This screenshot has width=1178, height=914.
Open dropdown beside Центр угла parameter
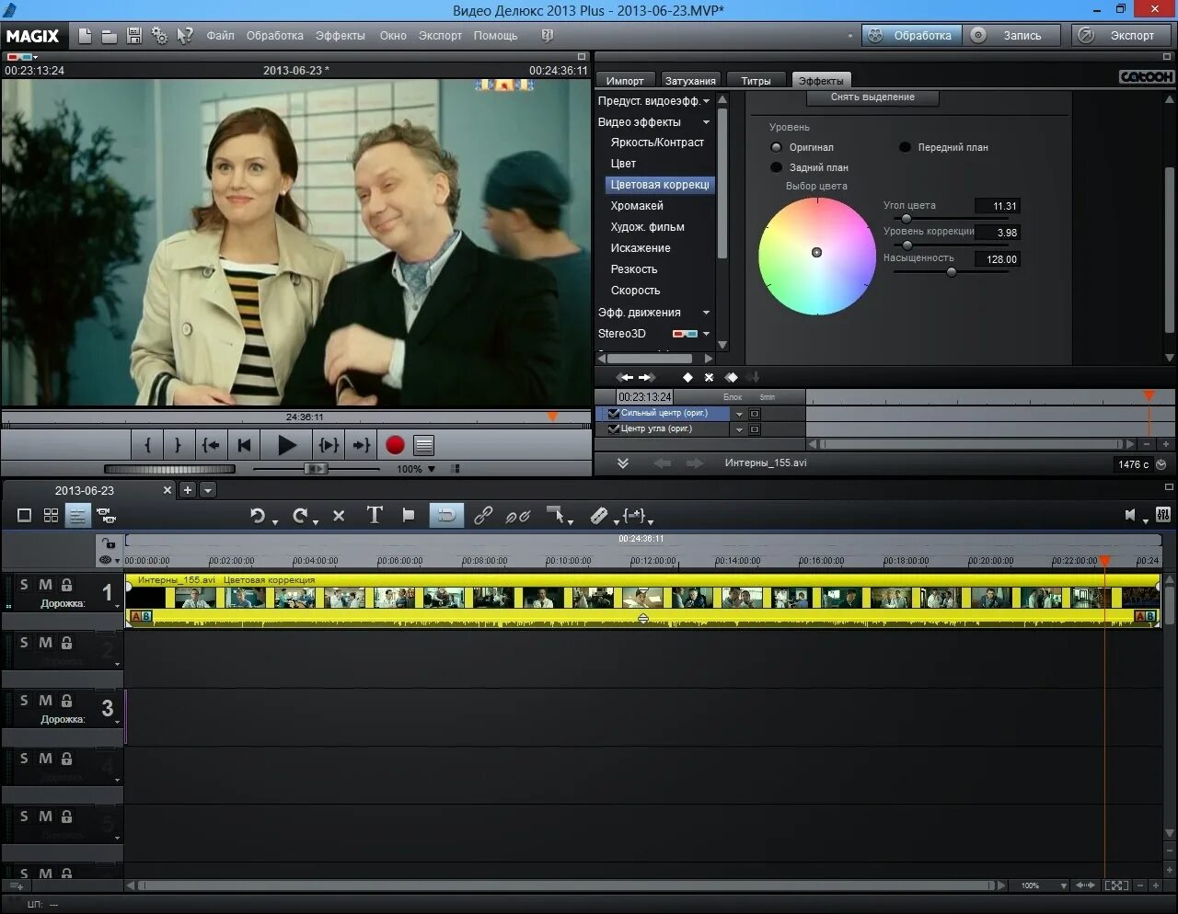tap(739, 429)
